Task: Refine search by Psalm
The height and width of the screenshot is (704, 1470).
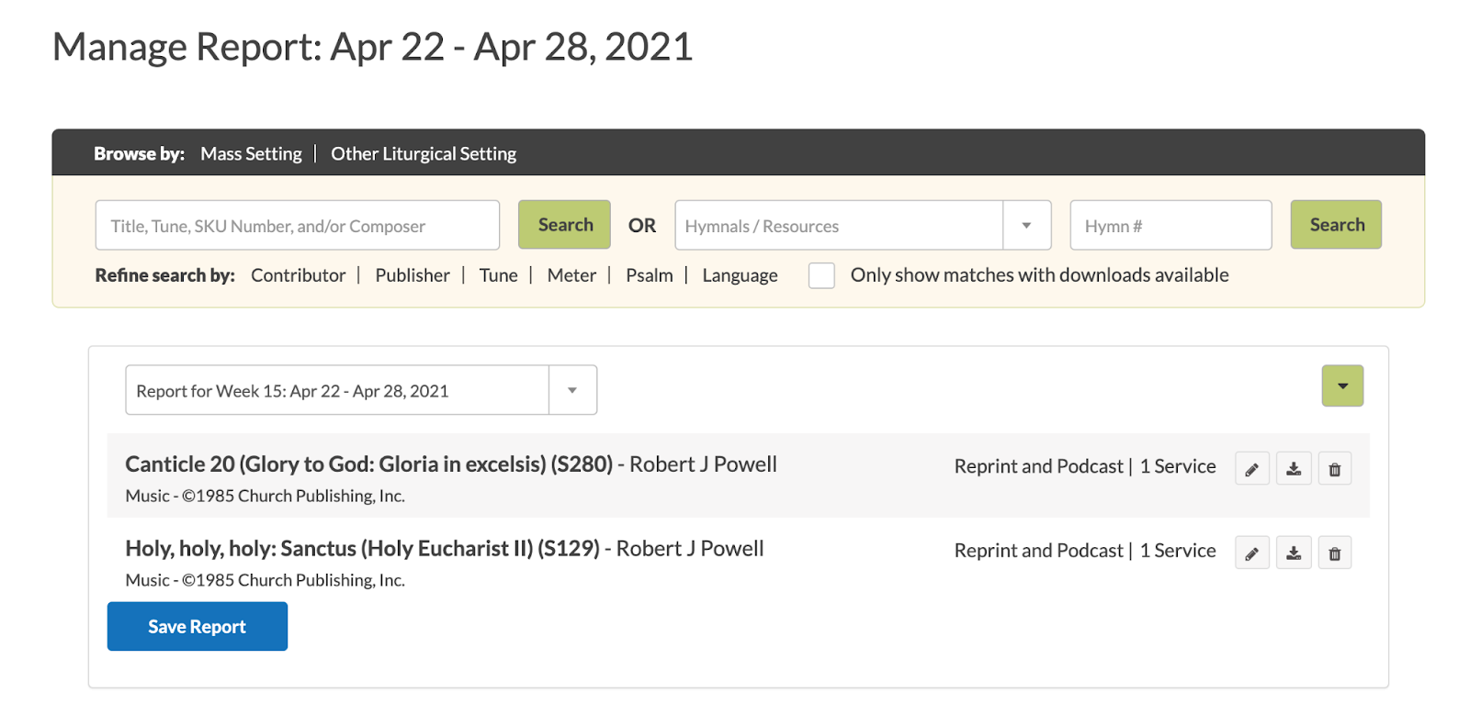Action: (x=649, y=275)
